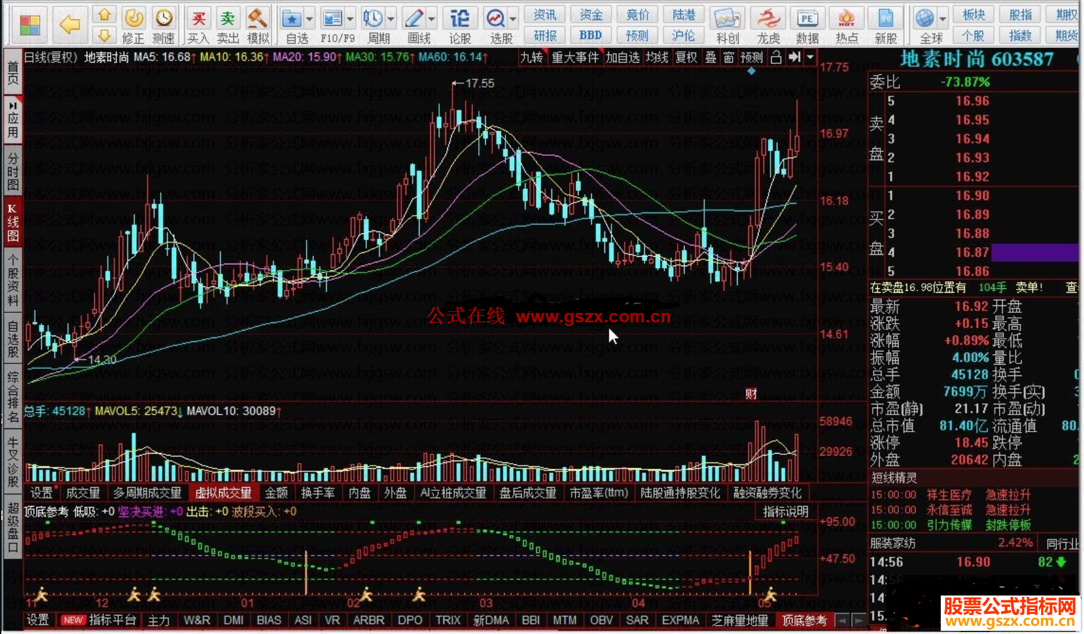Toggle 预测 forecast on chart

pyautogui.click(x=751, y=57)
